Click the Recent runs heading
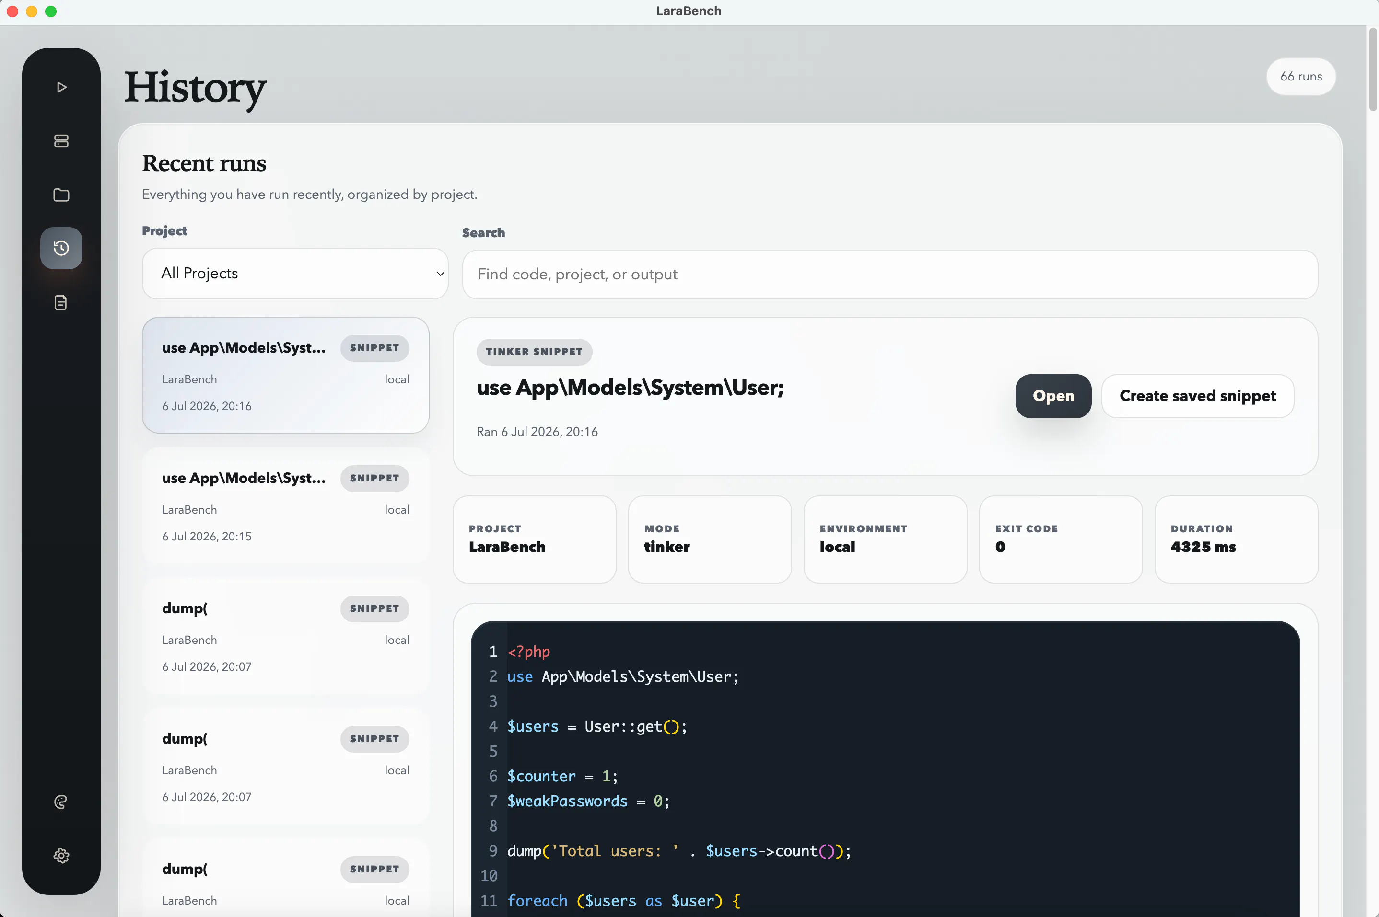1379x917 pixels. click(204, 163)
